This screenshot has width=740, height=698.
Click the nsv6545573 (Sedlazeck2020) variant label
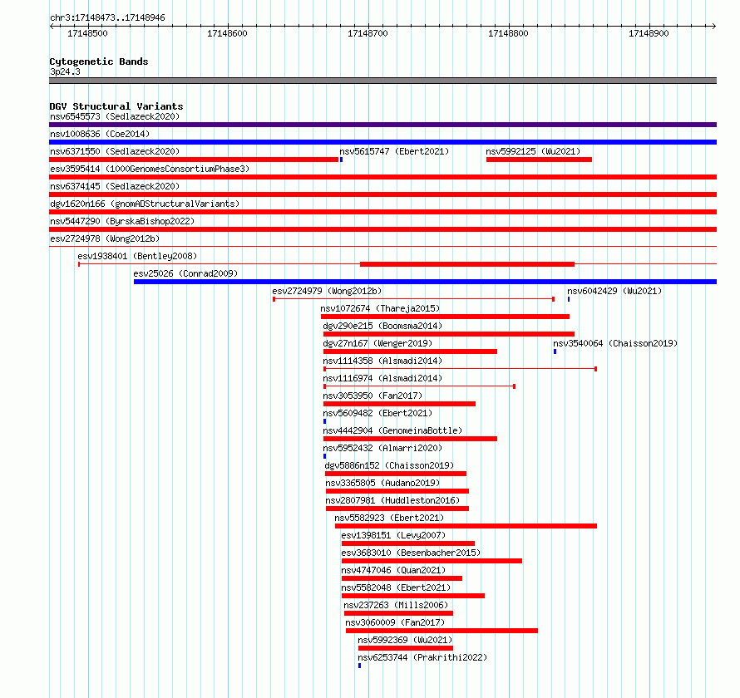115,116
